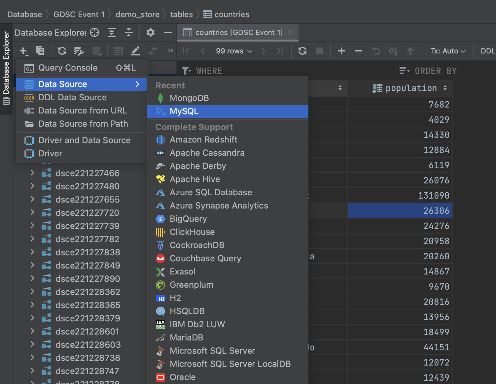Choose Query Console menu item
The width and height of the screenshot is (496, 384).
point(81,68)
